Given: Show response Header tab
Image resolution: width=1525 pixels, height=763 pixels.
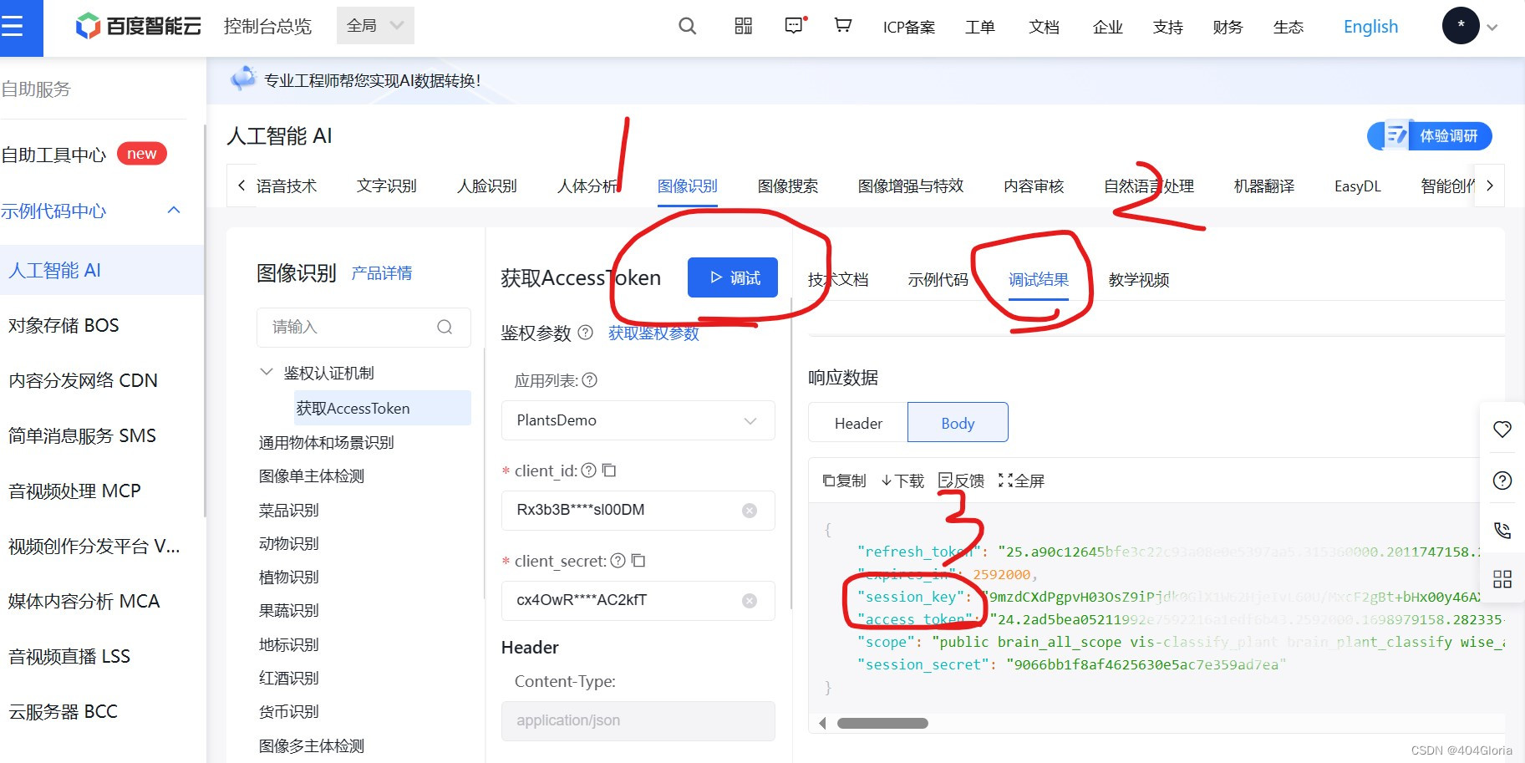Looking at the screenshot, I should 858,423.
